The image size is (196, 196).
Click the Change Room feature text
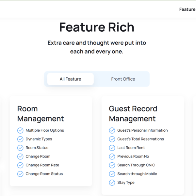38,156
